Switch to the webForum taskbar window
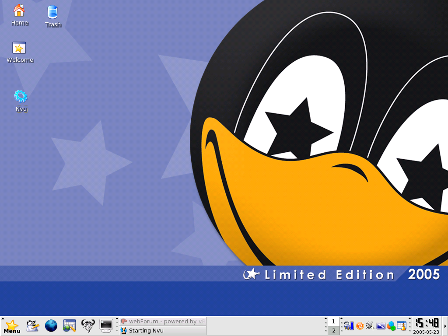448x336 pixels. [163, 322]
